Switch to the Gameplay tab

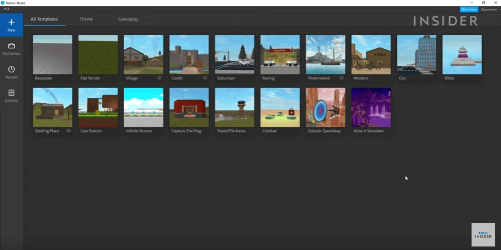[x=128, y=19]
